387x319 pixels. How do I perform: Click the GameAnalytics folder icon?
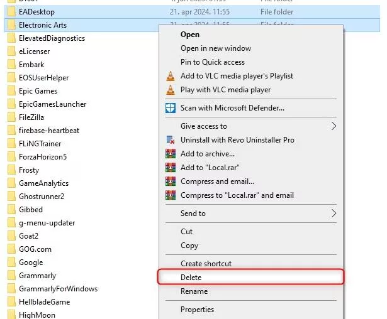(x=11, y=183)
